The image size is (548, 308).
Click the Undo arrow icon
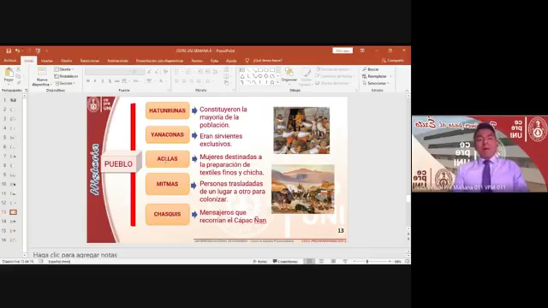pyautogui.click(x=17, y=50)
